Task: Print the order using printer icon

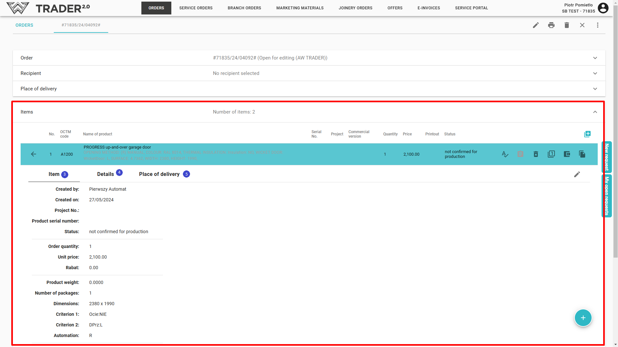Action: point(551,25)
